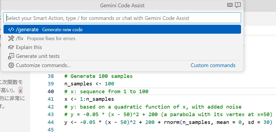Viewport: 276px width, 132px height.
Task: Click the comment '# Generate 100 samples'
Action: (x=98, y=76)
